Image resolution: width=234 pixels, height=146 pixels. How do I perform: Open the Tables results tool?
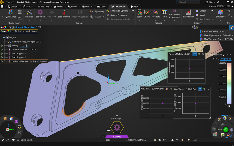164,14
